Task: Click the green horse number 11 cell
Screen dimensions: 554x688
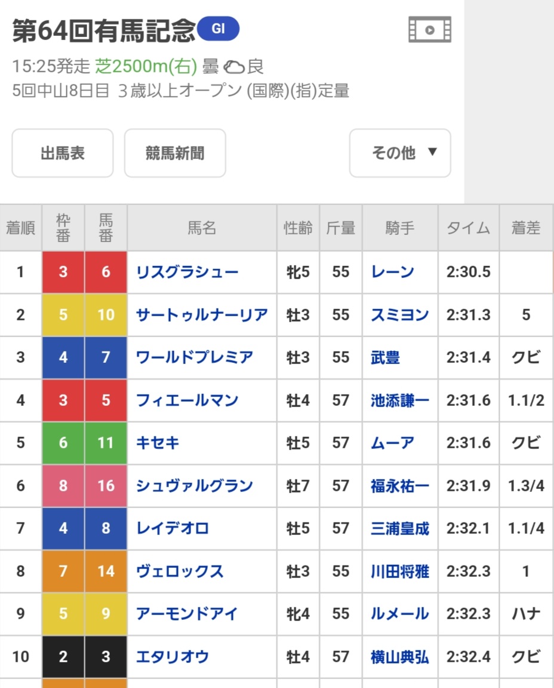Action: coord(106,443)
